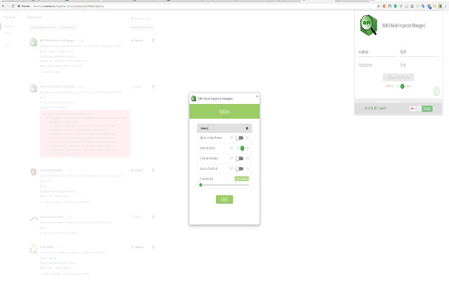Click the Clear Cache recycle icon

(34, 249)
